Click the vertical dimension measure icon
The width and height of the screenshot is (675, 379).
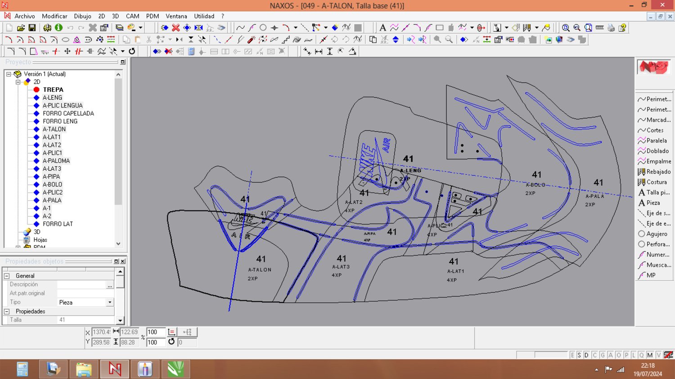330,51
